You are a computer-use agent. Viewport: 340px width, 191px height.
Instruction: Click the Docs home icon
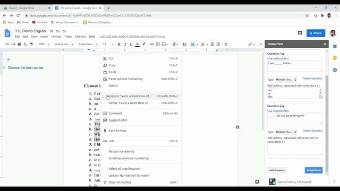coord(7,33)
